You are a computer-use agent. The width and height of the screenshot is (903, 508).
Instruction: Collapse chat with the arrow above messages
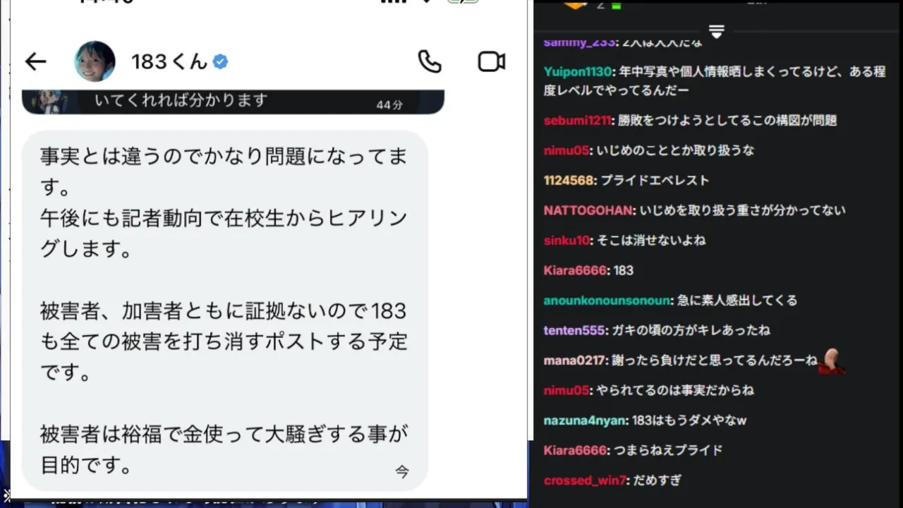pyautogui.click(x=716, y=32)
